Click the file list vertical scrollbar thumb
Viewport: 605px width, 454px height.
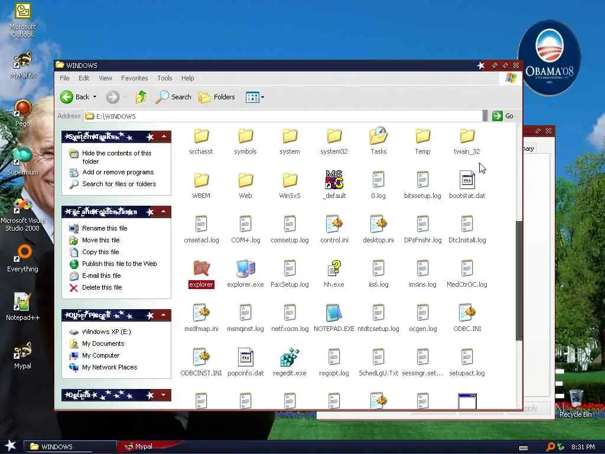point(519,280)
